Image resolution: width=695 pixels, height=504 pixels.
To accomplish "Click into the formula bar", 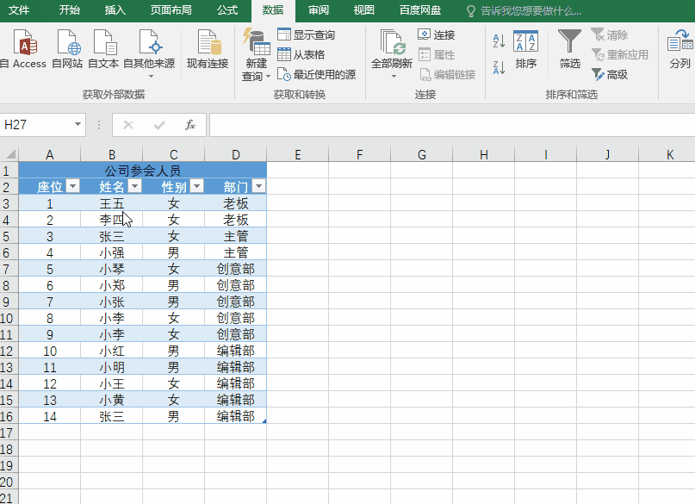I will 452,125.
